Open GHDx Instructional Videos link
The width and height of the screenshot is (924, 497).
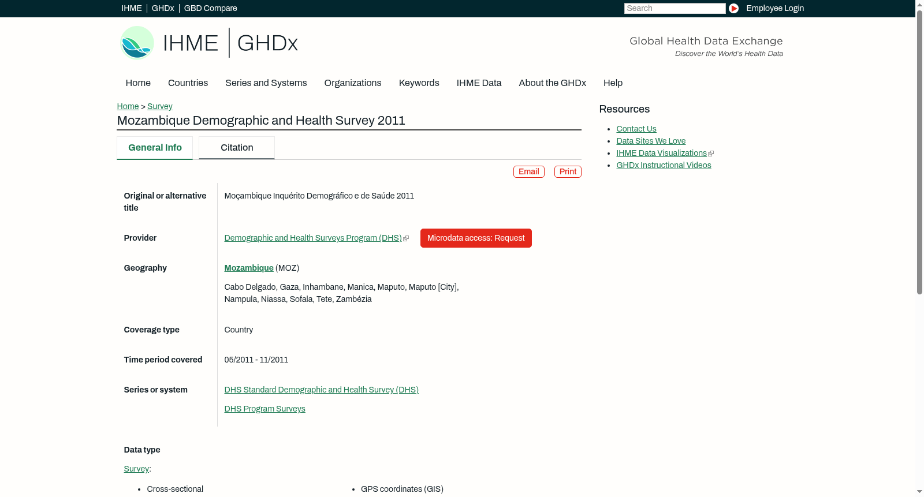click(x=664, y=165)
